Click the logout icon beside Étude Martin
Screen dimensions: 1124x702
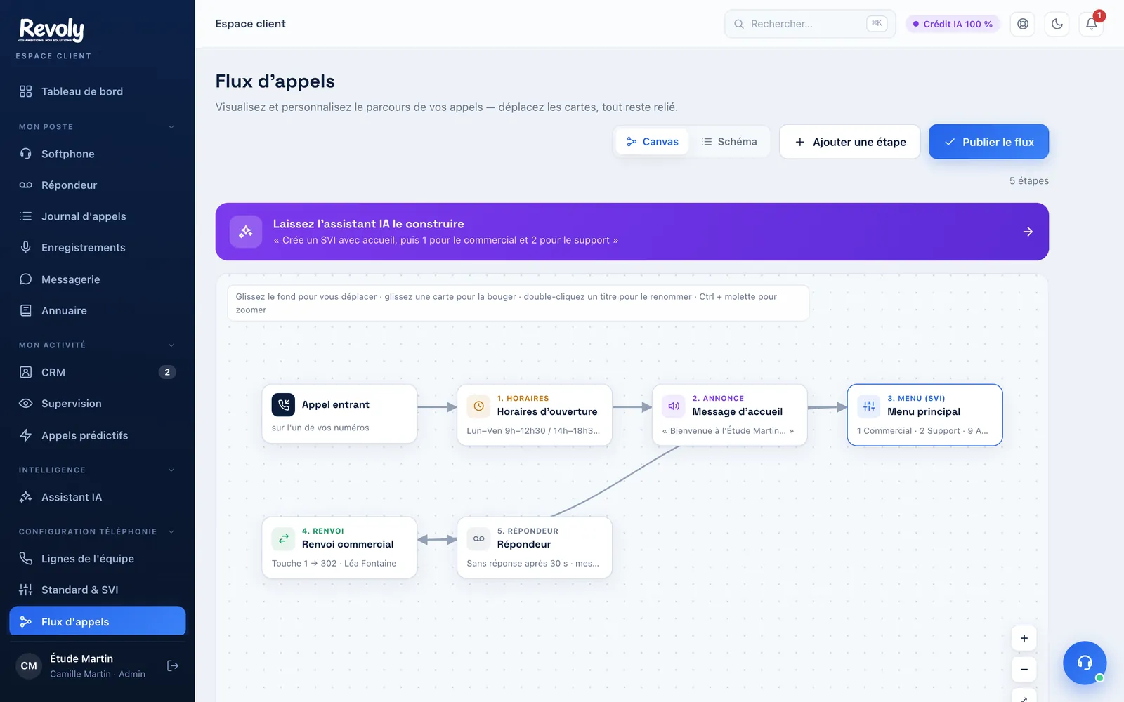pyautogui.click(x=173, y=665)
